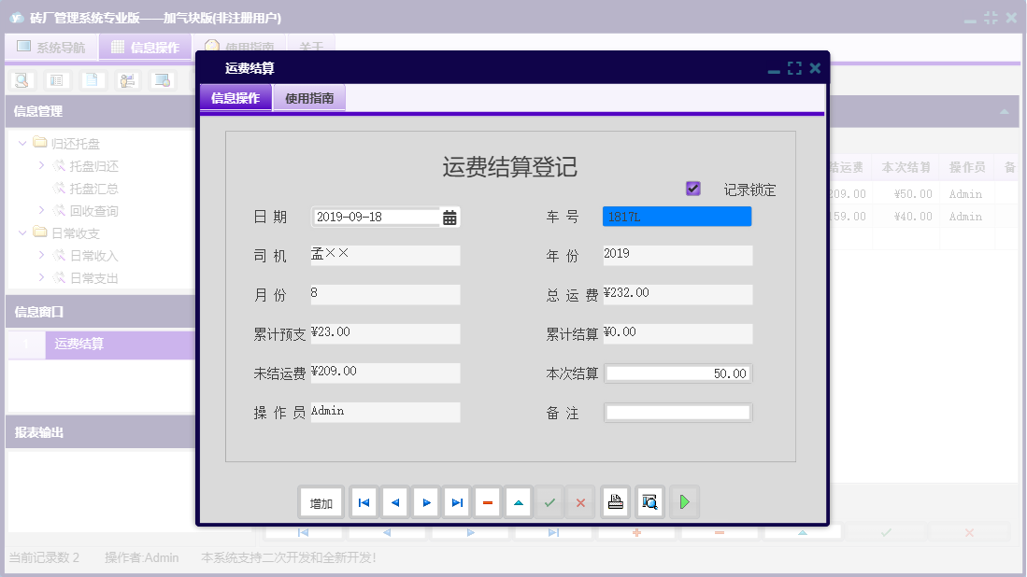Click the user settings icon in the left toolbar
Screen dimensions: 1027x577
(126, 80)
